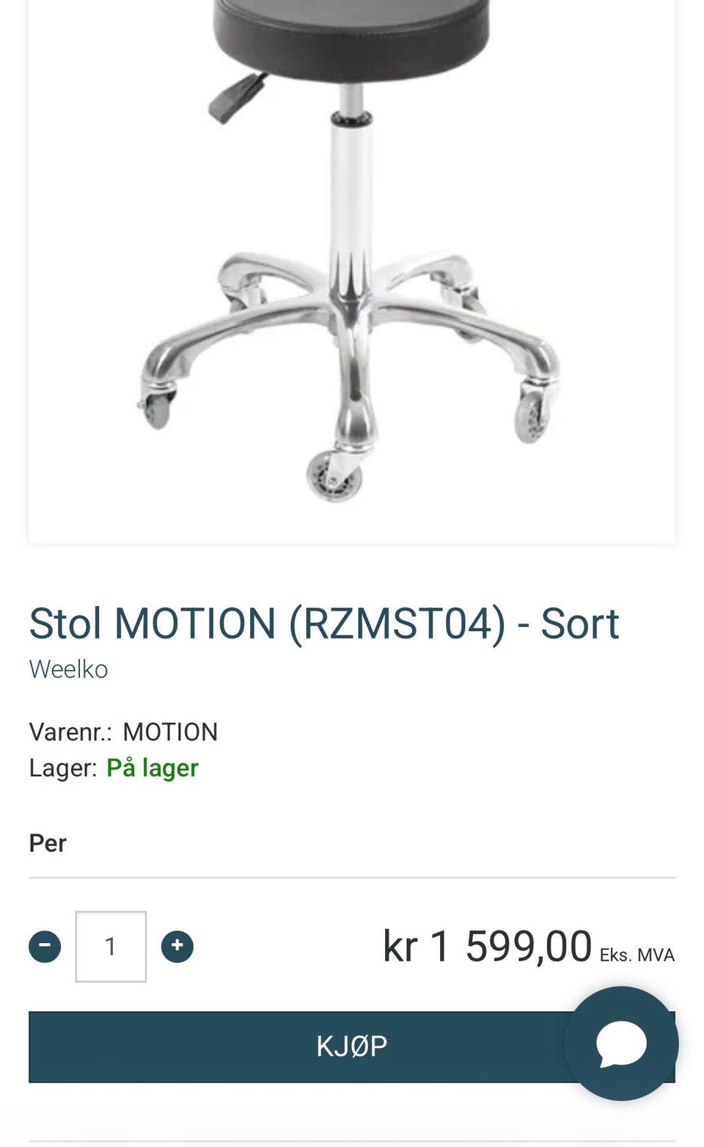The width and height of the screenshot is (704, 1147).
Task: Decrease quantity with the minus button
Action: tap(45, 946)
